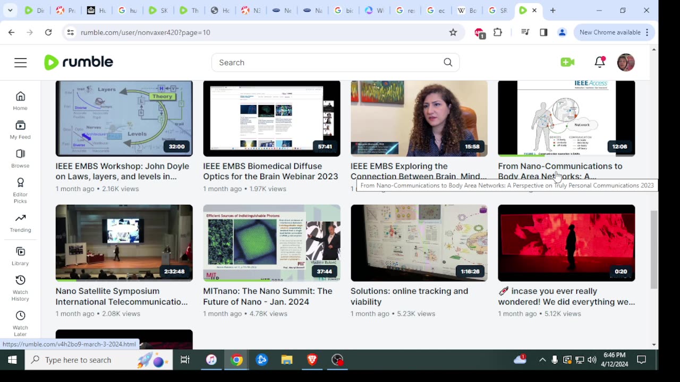Open 'Solutions: online tracking and viability' title
Screen dimensions: 680x382
(x=409, y=296)
